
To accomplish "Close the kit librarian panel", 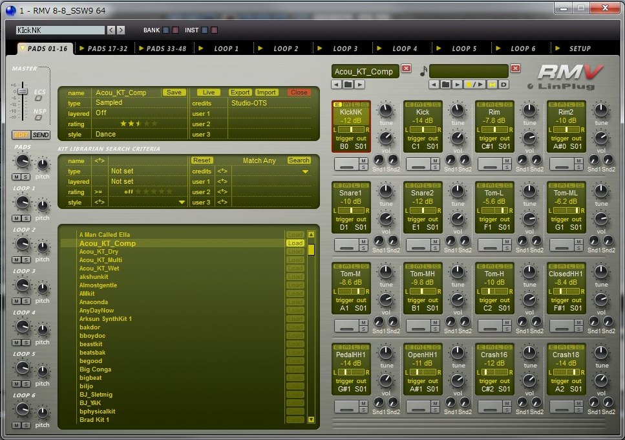I will point(299,93).
